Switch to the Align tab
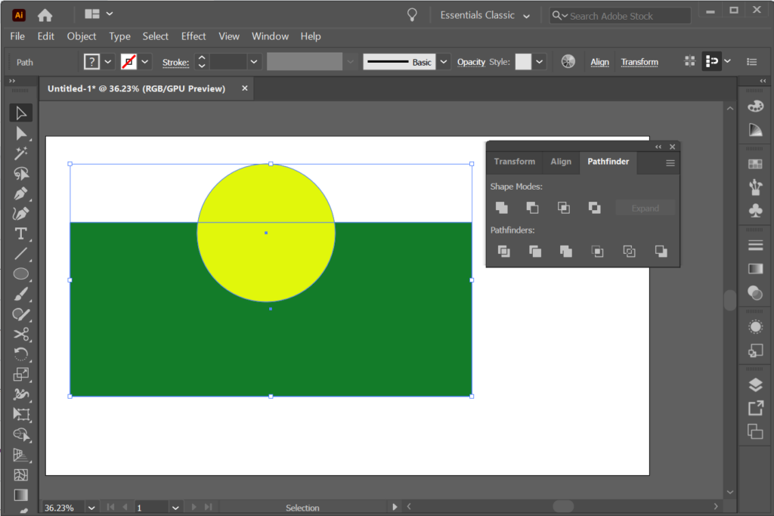Viewport: 774px width, 516px height. [x=560, y=162]
